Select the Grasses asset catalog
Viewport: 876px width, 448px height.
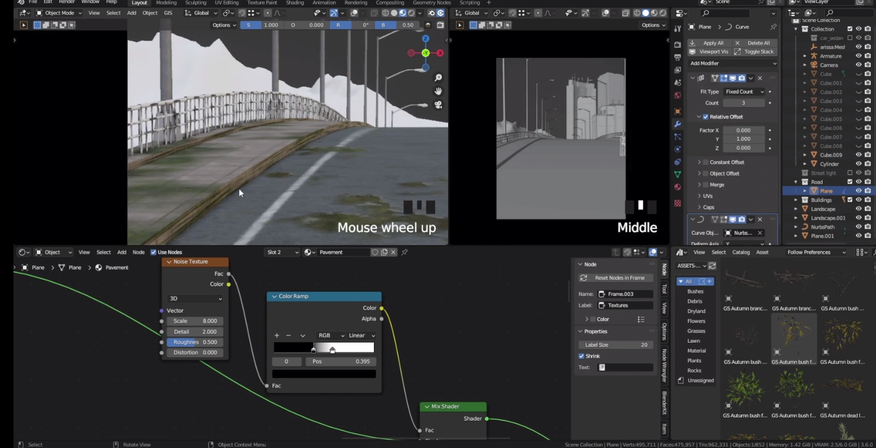696,331
